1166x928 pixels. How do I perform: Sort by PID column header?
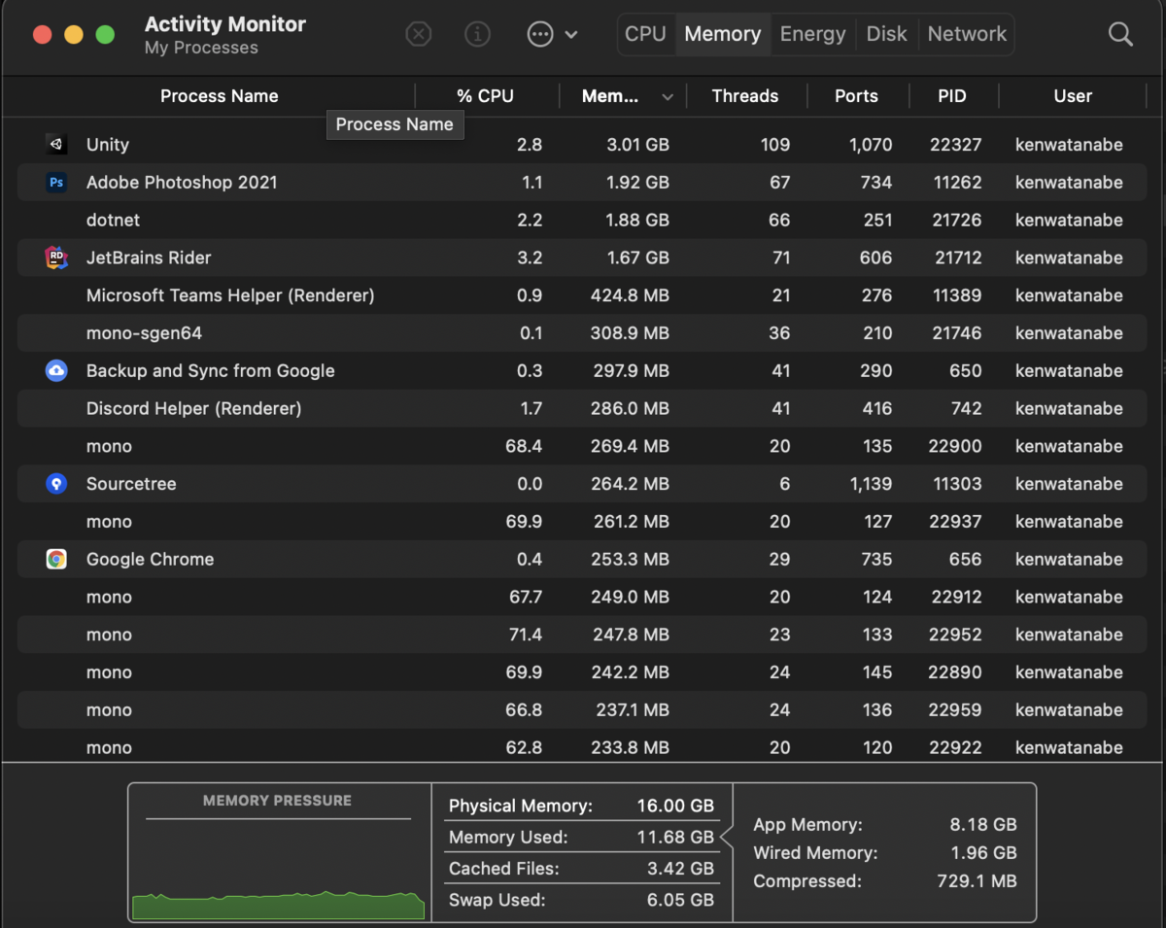[952, 96]
